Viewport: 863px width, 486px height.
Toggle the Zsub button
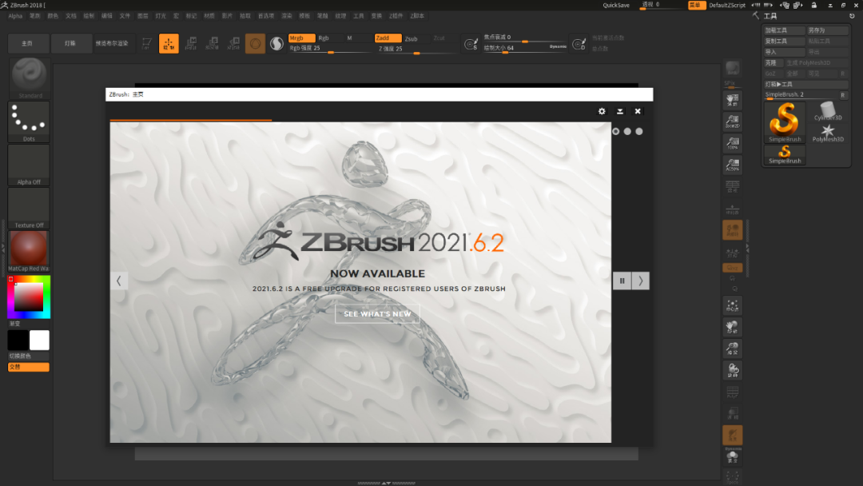tap(416, 38)
